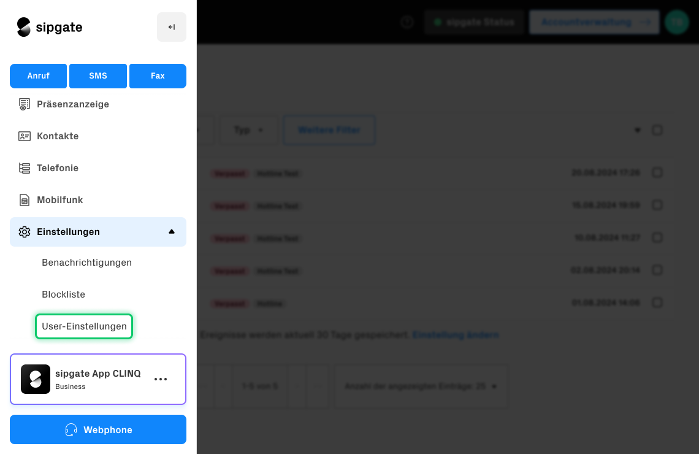
Task: Check the box for the 20.08.2024 entry
Action: tap(657, 172)
